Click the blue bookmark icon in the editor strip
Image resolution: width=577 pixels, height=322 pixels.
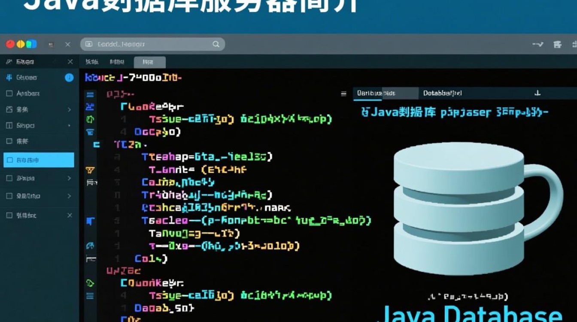(x=91, y=221)
